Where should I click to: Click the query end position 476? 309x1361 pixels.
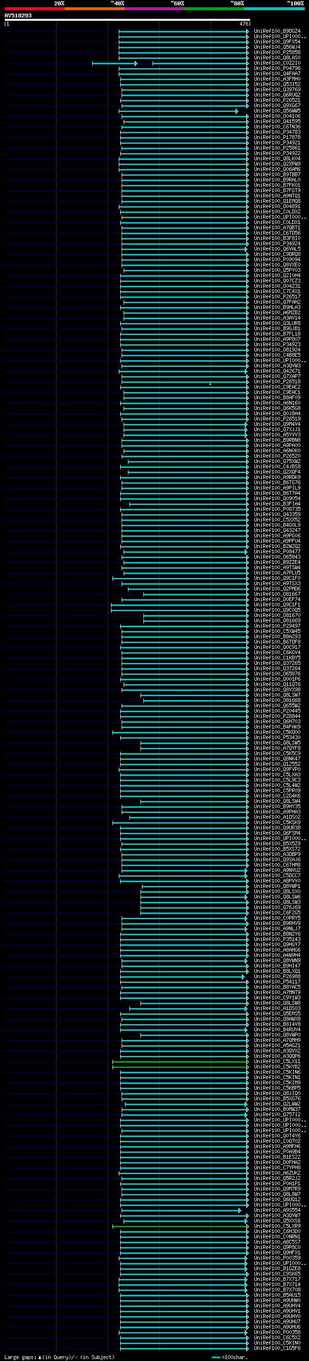(243, 24)
